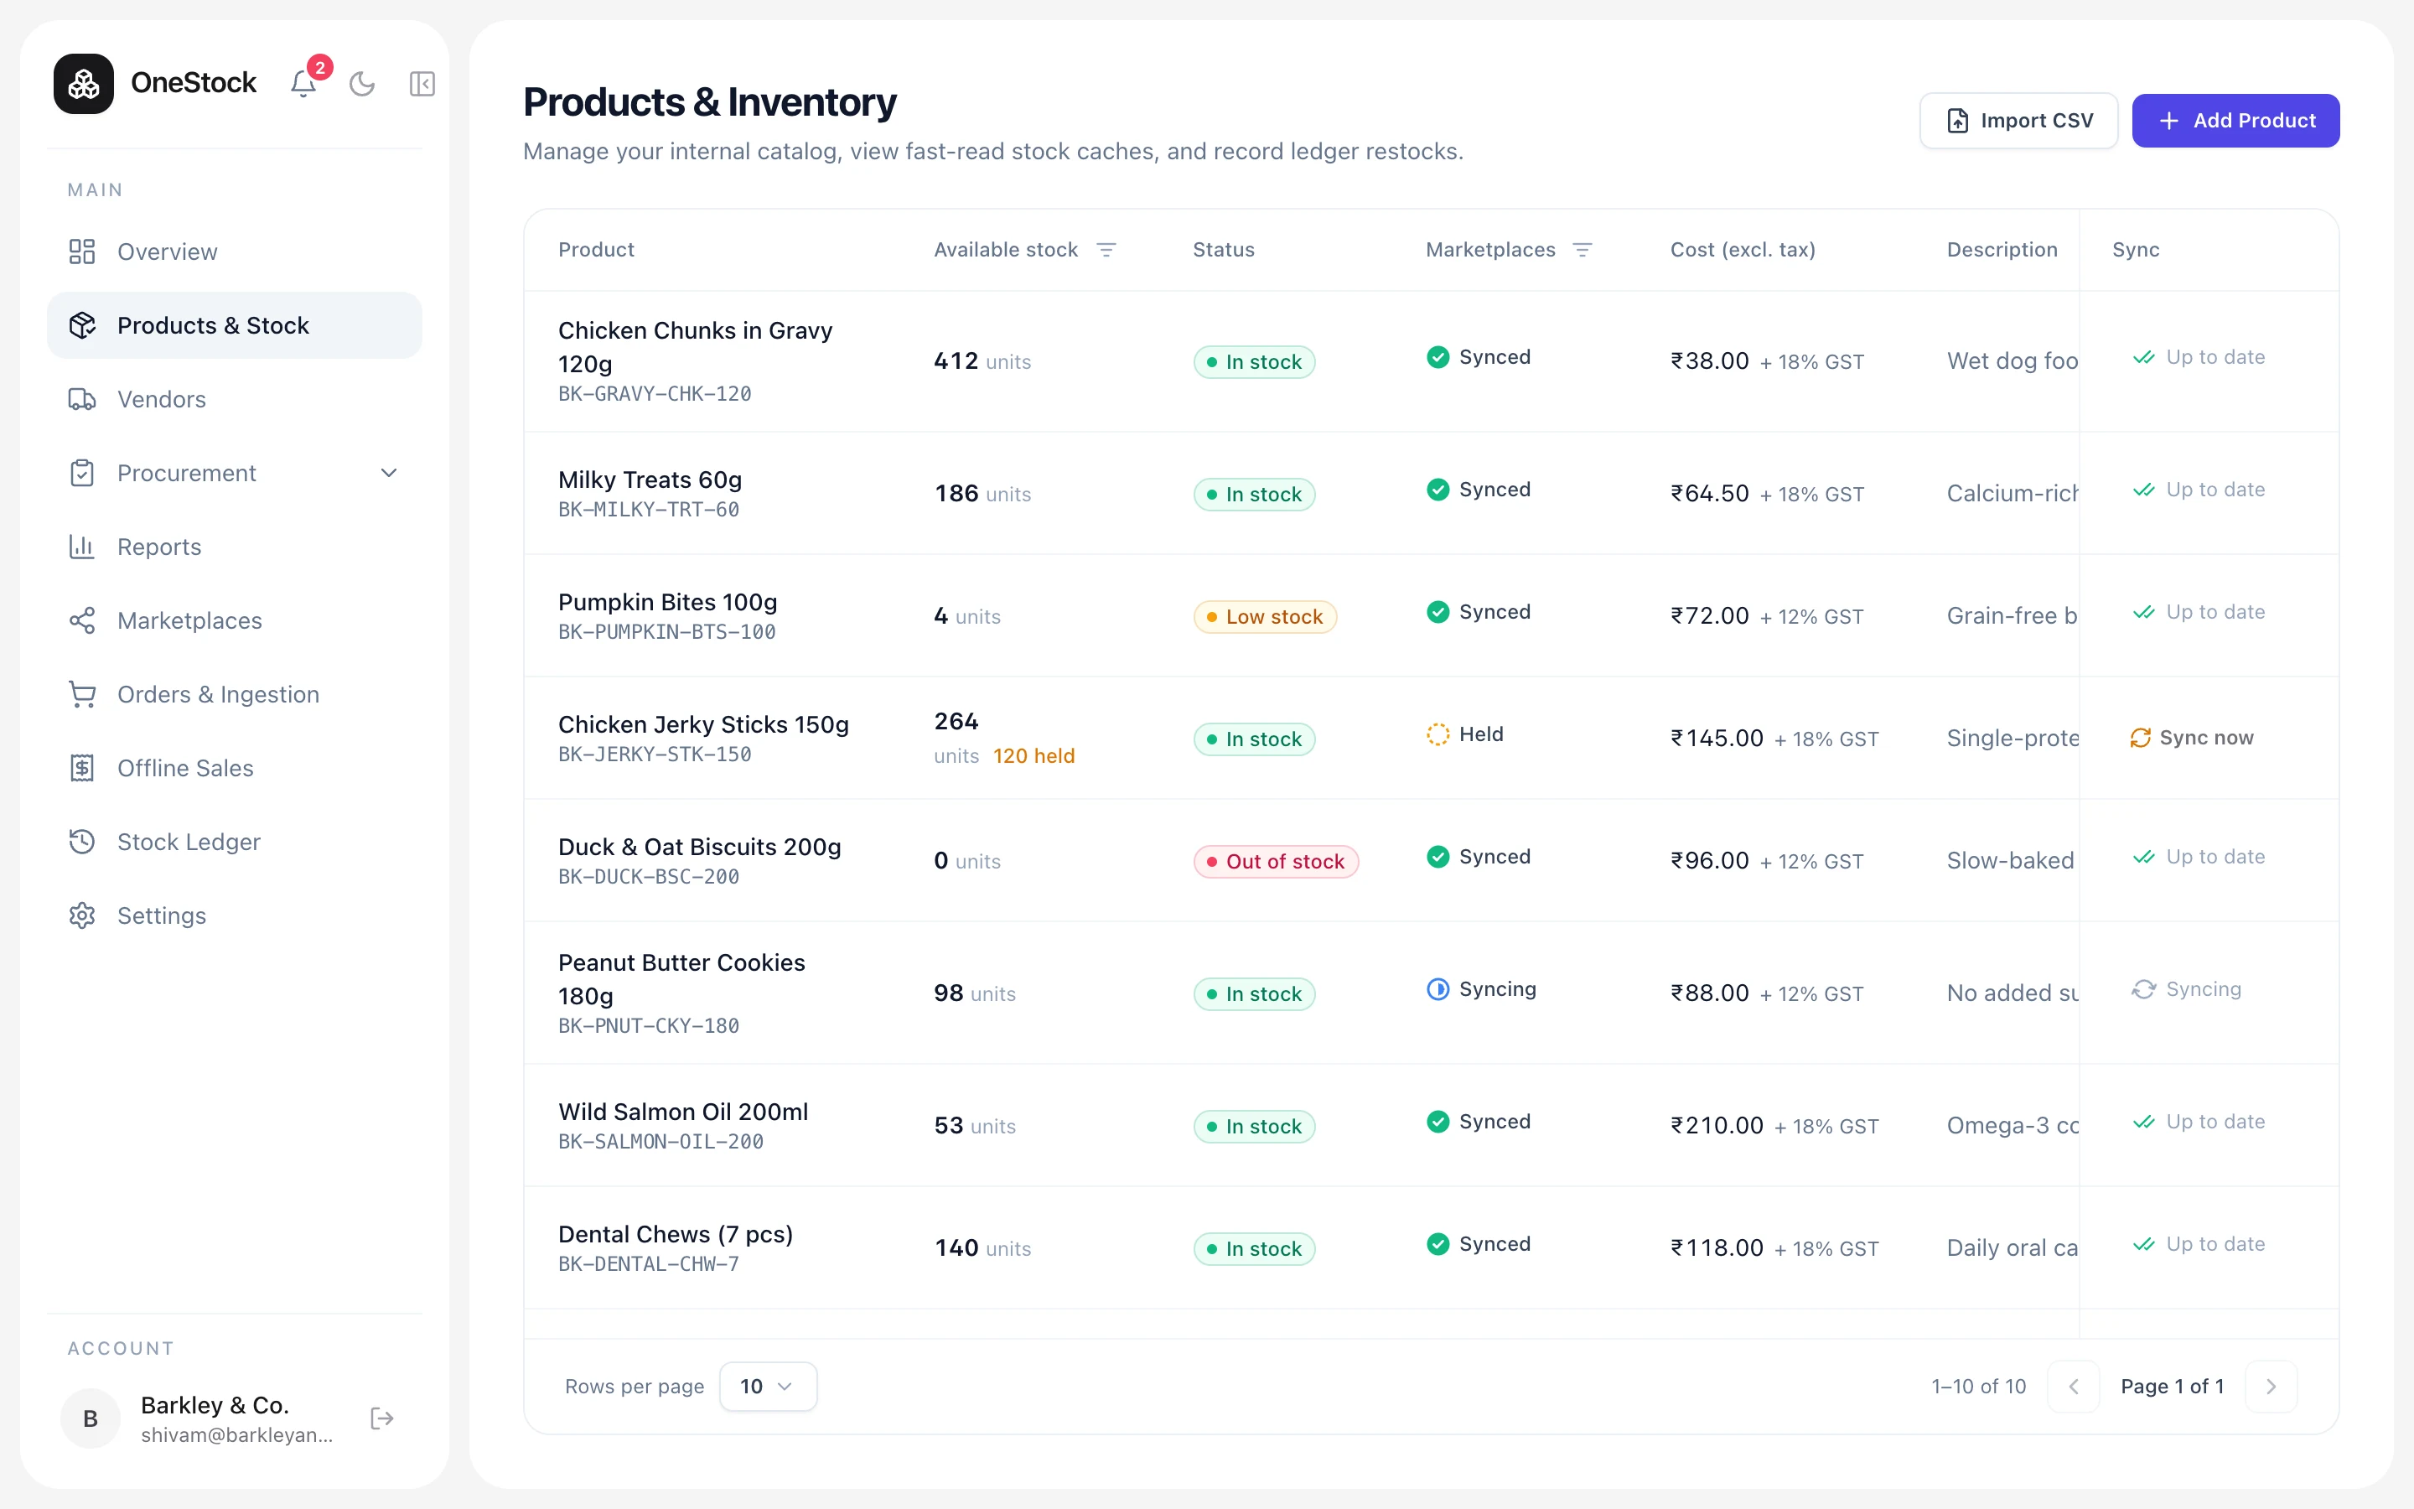Expand the Procurement submenu chevron
Image resolution: width=2414 pixels, height=1509 pixels.
pos(389,473)
